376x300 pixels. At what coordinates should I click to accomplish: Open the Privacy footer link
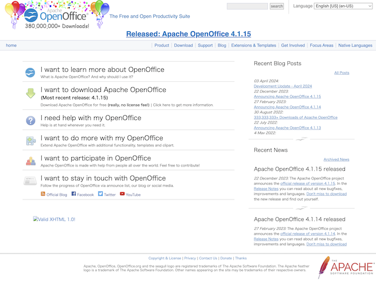point(190,258)
